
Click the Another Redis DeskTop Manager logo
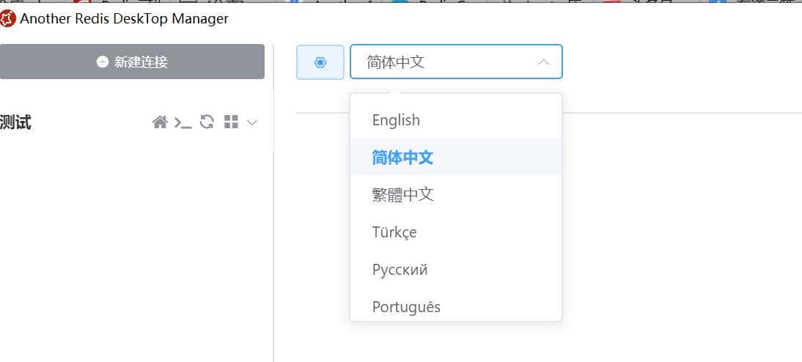[x=7, y=19]
